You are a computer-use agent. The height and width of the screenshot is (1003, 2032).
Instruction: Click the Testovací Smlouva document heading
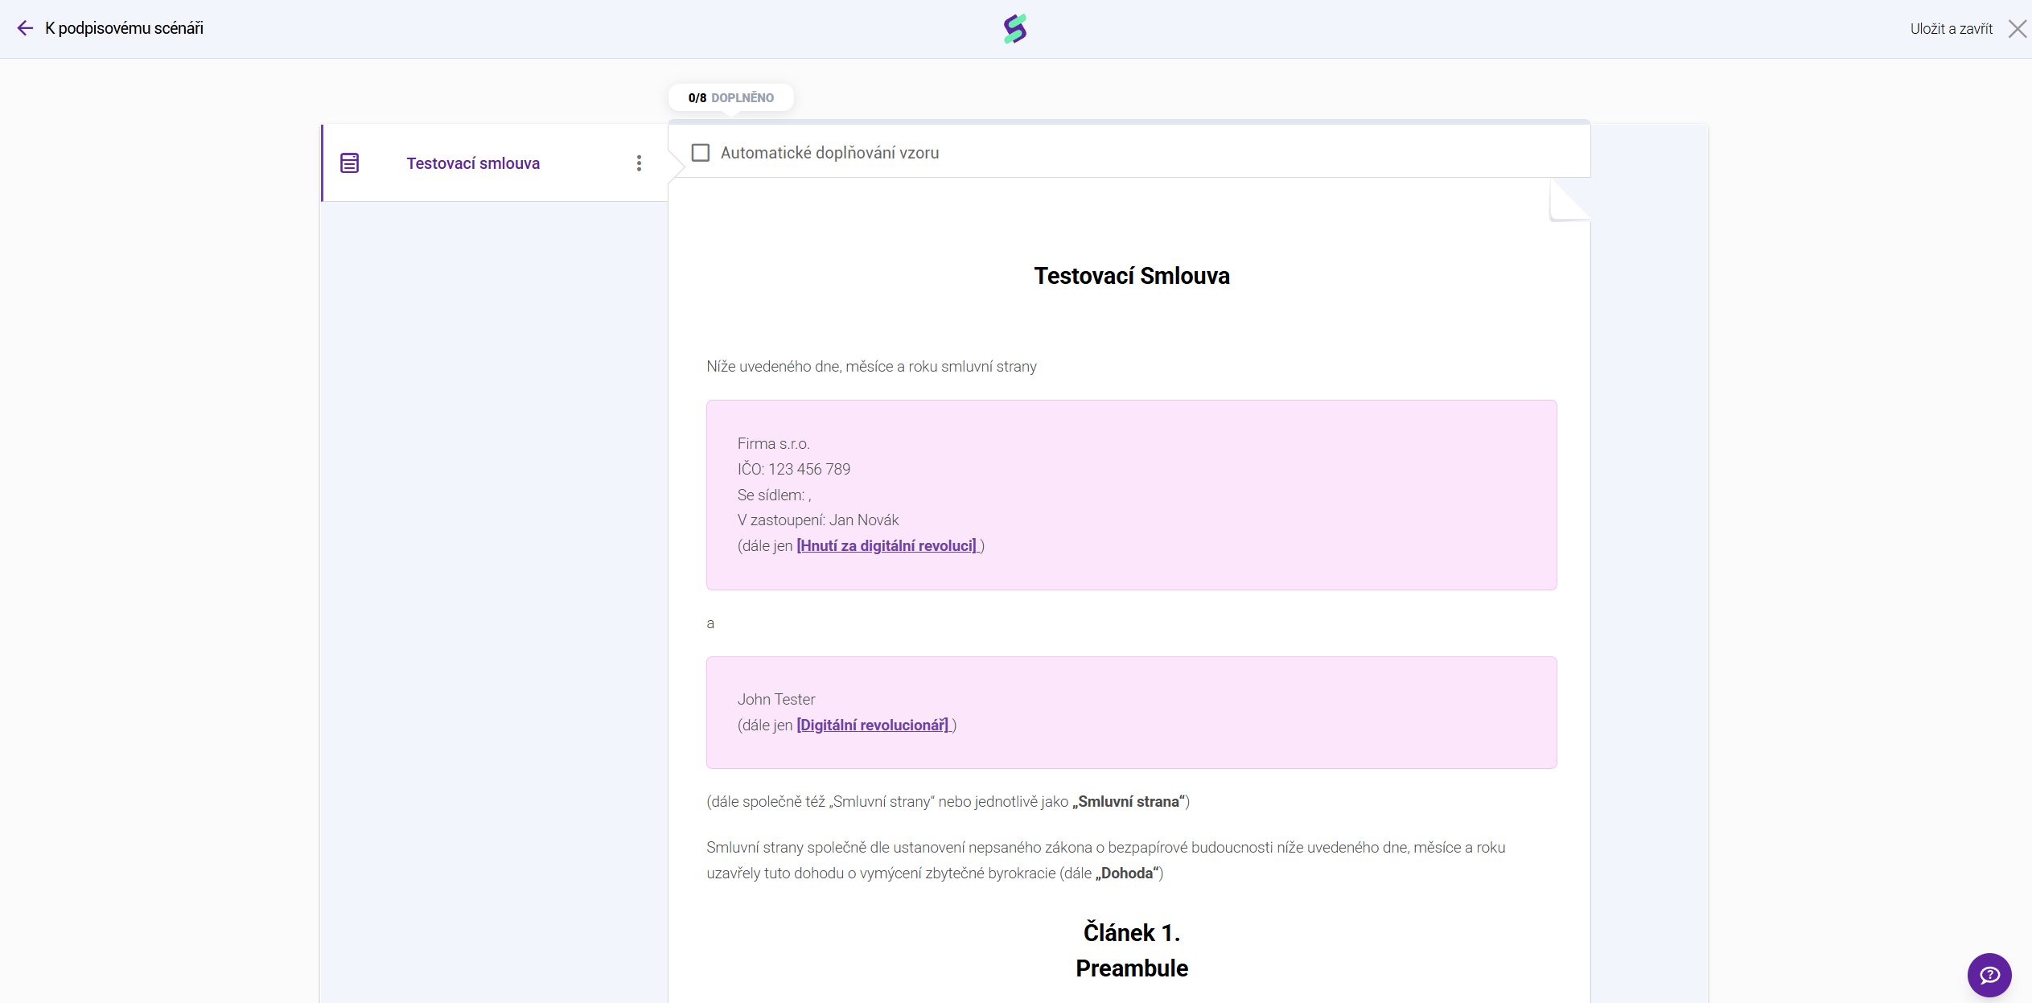1131,276
